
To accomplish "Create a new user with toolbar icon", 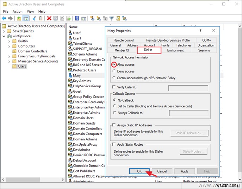I will click(x=92, y=18).
